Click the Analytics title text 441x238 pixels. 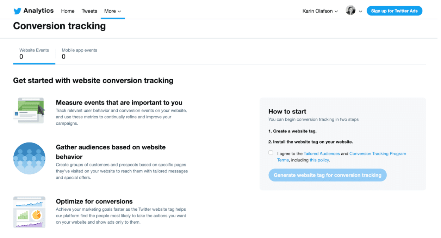point(39,11)
